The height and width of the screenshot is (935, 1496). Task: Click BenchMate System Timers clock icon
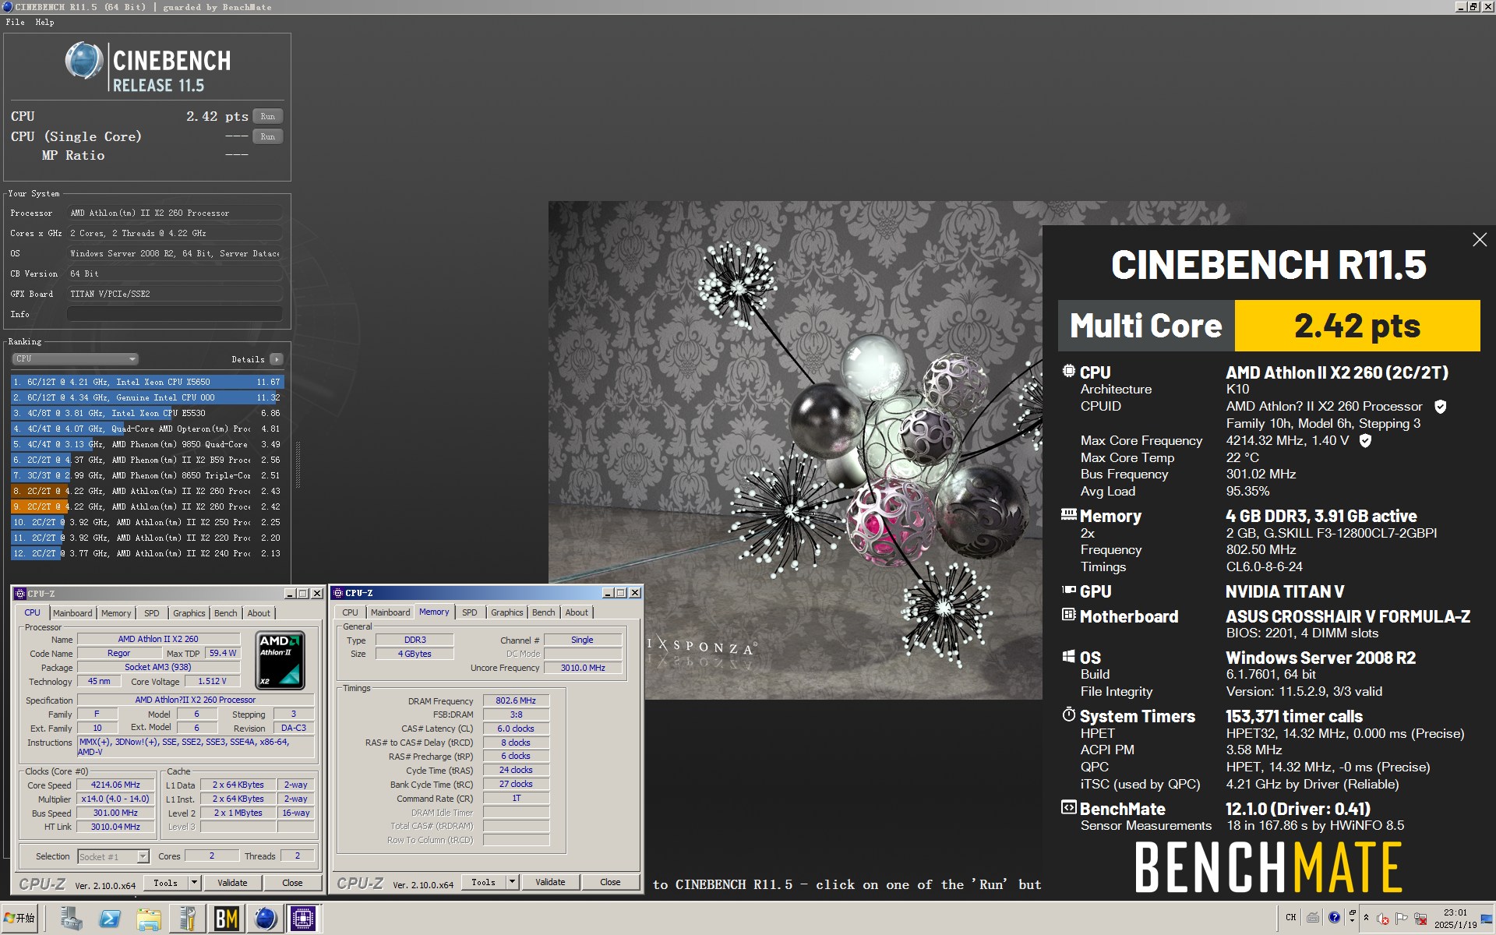pyautogui.click(x=1068, y=714)
